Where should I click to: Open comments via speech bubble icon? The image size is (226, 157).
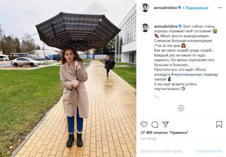pos(155,124)
